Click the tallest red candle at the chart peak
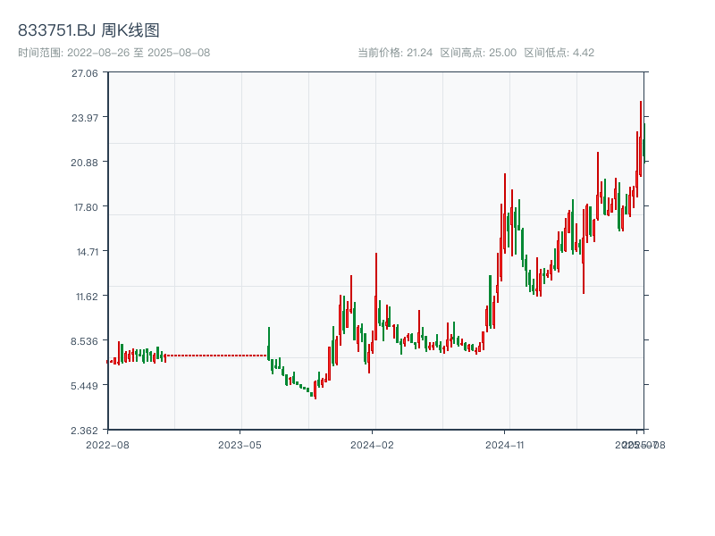 [641, 138]
